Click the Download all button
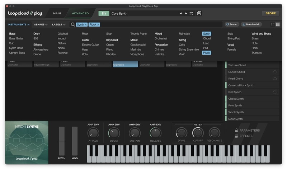Screen dimensions: 287x170 [251, 24]
